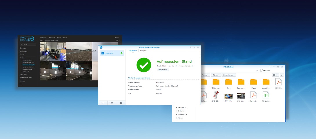Viewport: 316px width, 139px height.
Task: Open the Verwalten dropdown button
Action: (163, 69)
